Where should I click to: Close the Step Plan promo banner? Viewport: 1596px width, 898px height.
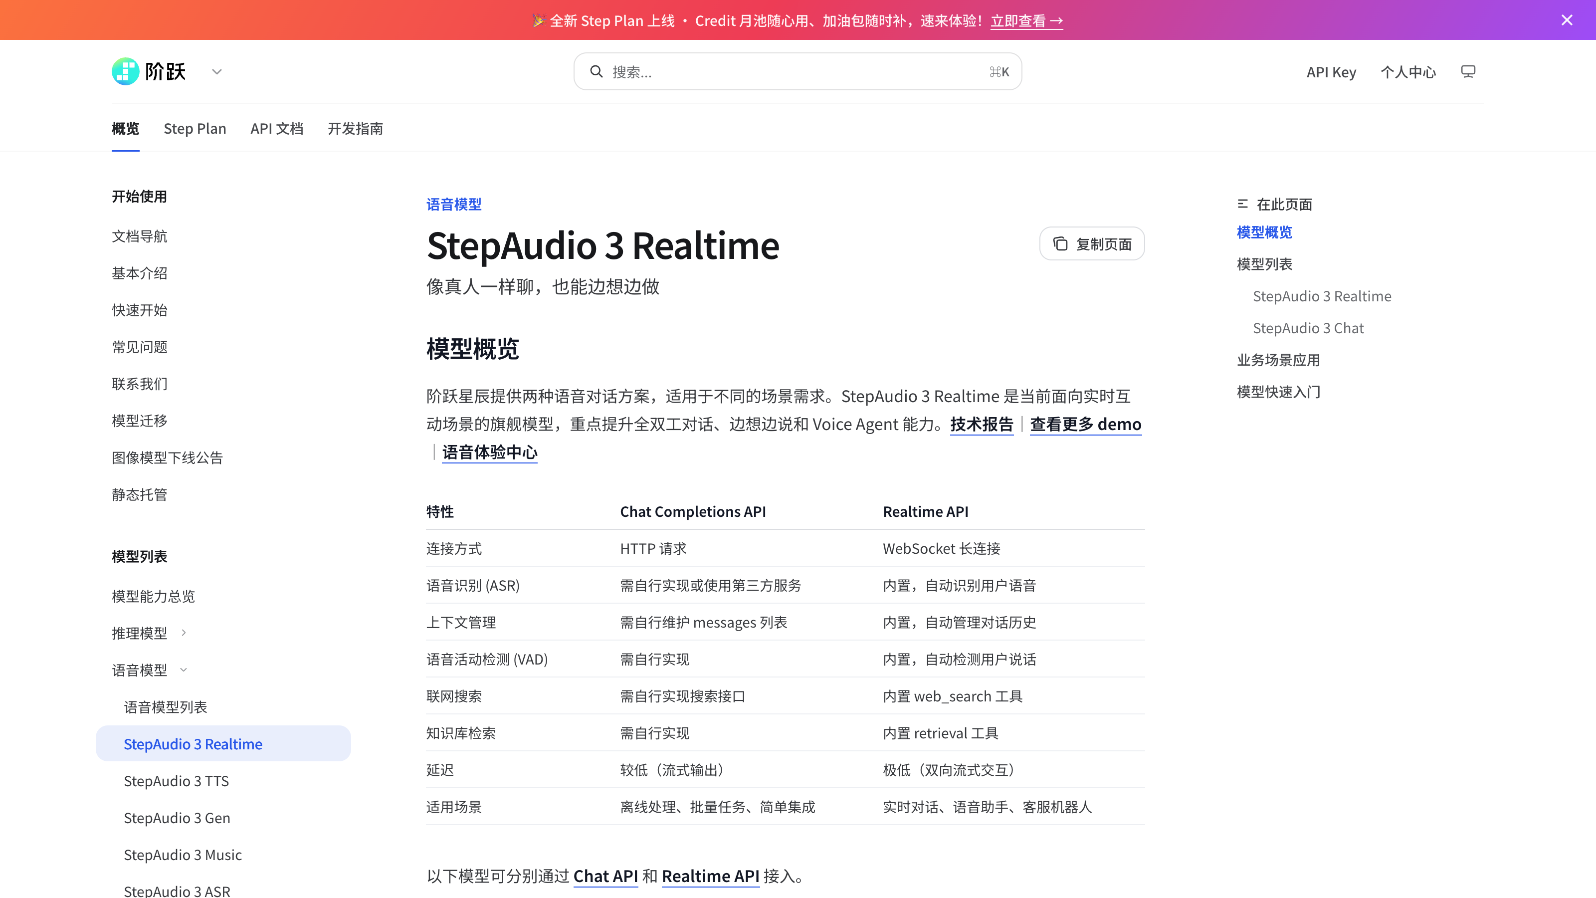[1567, 20]
